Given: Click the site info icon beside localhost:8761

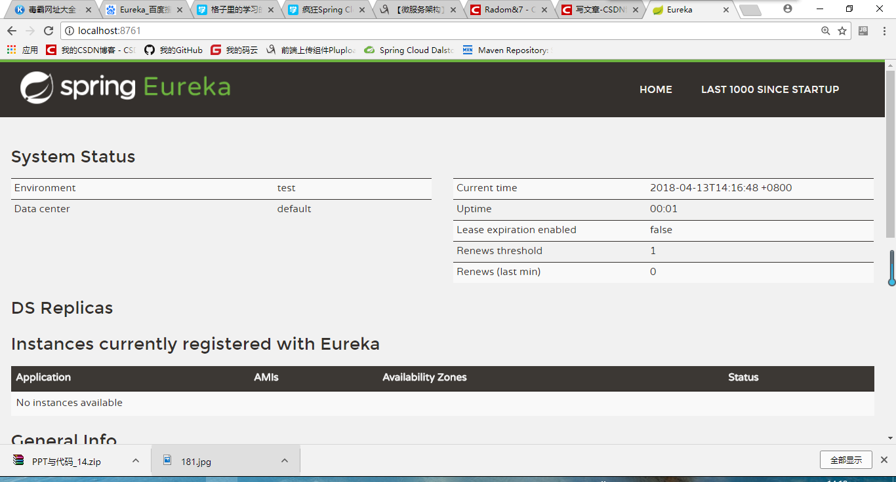Looking at the screenshot, I should pyautogui.click(x=69, y=31).
